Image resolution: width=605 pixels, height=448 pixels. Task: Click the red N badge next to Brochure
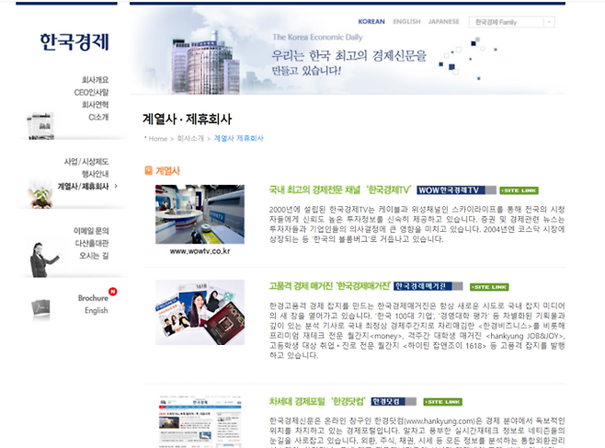coord(113,292)
